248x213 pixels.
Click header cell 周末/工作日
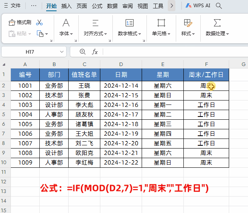pyautogui.click(x=206, y=75)
